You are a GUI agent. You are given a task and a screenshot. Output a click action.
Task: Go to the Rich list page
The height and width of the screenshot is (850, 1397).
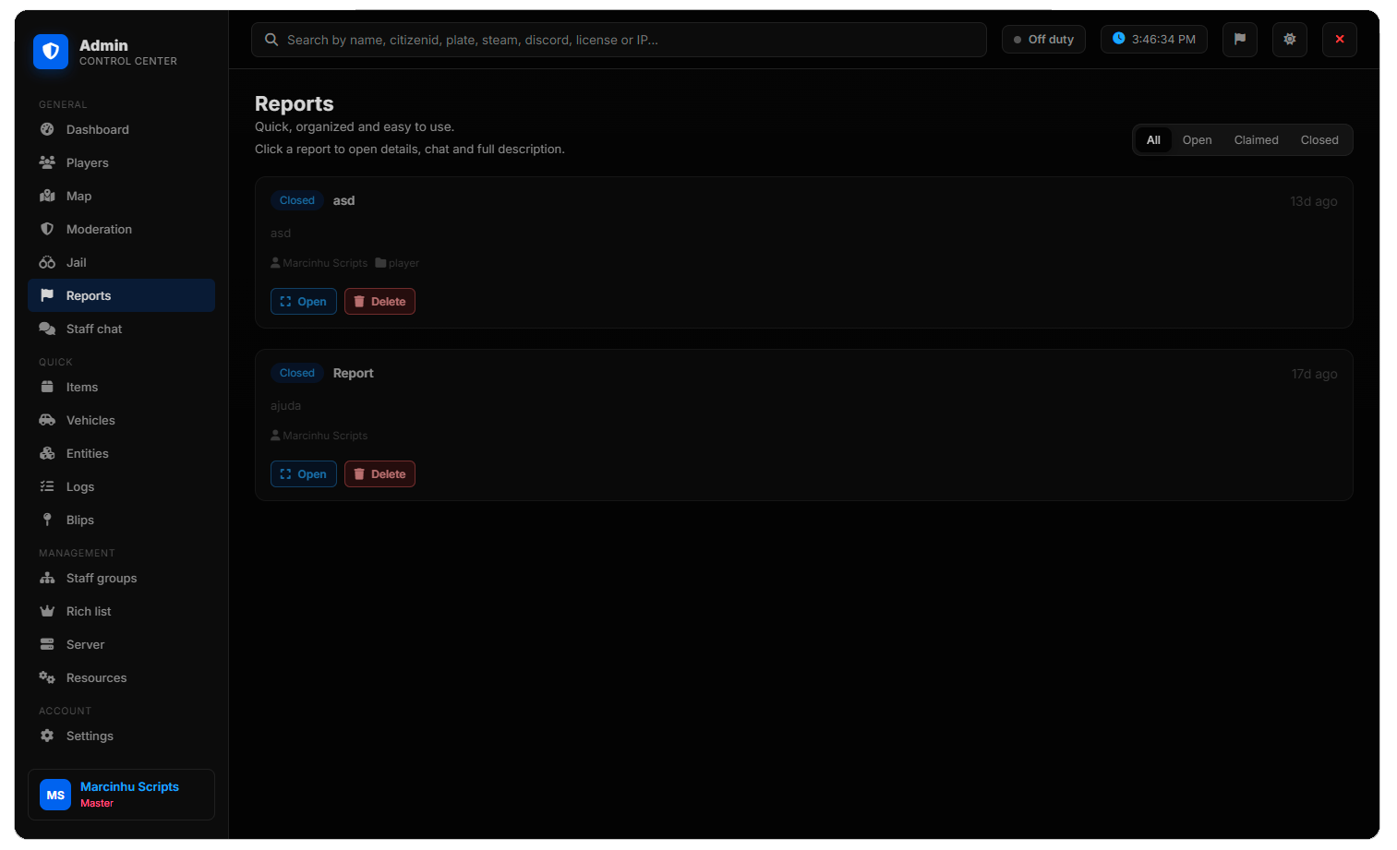121,611
